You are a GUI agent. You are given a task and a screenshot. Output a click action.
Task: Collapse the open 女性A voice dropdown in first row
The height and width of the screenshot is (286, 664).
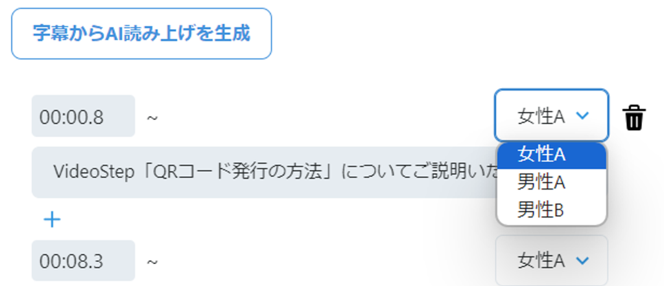point(551,115)
